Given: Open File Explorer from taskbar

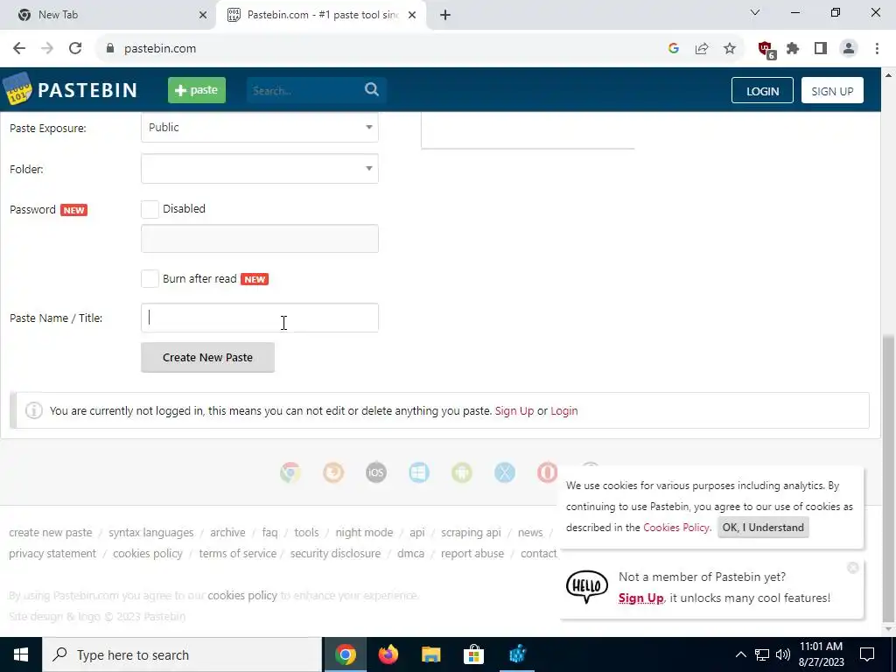Looking at the screenshot, I should (x=430, y=654).
